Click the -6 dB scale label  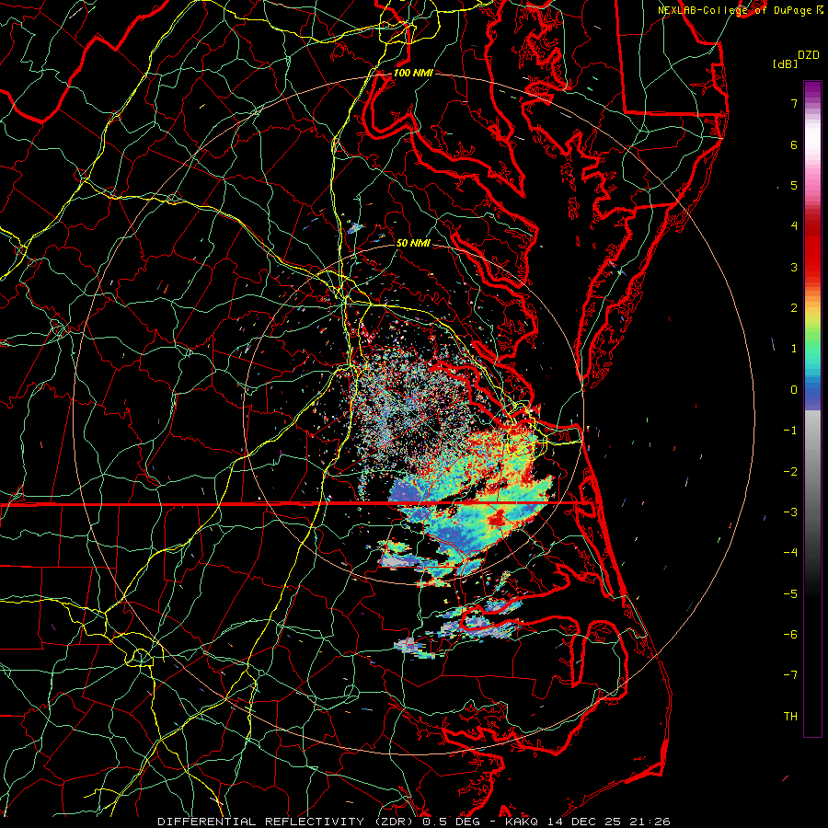[x=790, y=635]
